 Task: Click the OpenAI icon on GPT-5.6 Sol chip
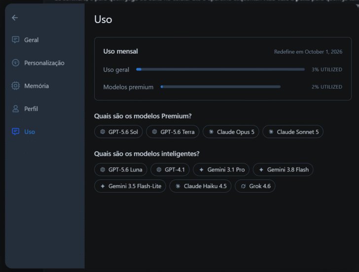(103, 132)
